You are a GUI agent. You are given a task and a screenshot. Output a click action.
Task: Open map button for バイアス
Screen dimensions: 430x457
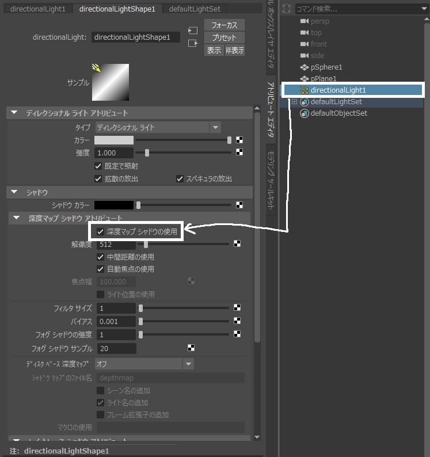(237, 321)
